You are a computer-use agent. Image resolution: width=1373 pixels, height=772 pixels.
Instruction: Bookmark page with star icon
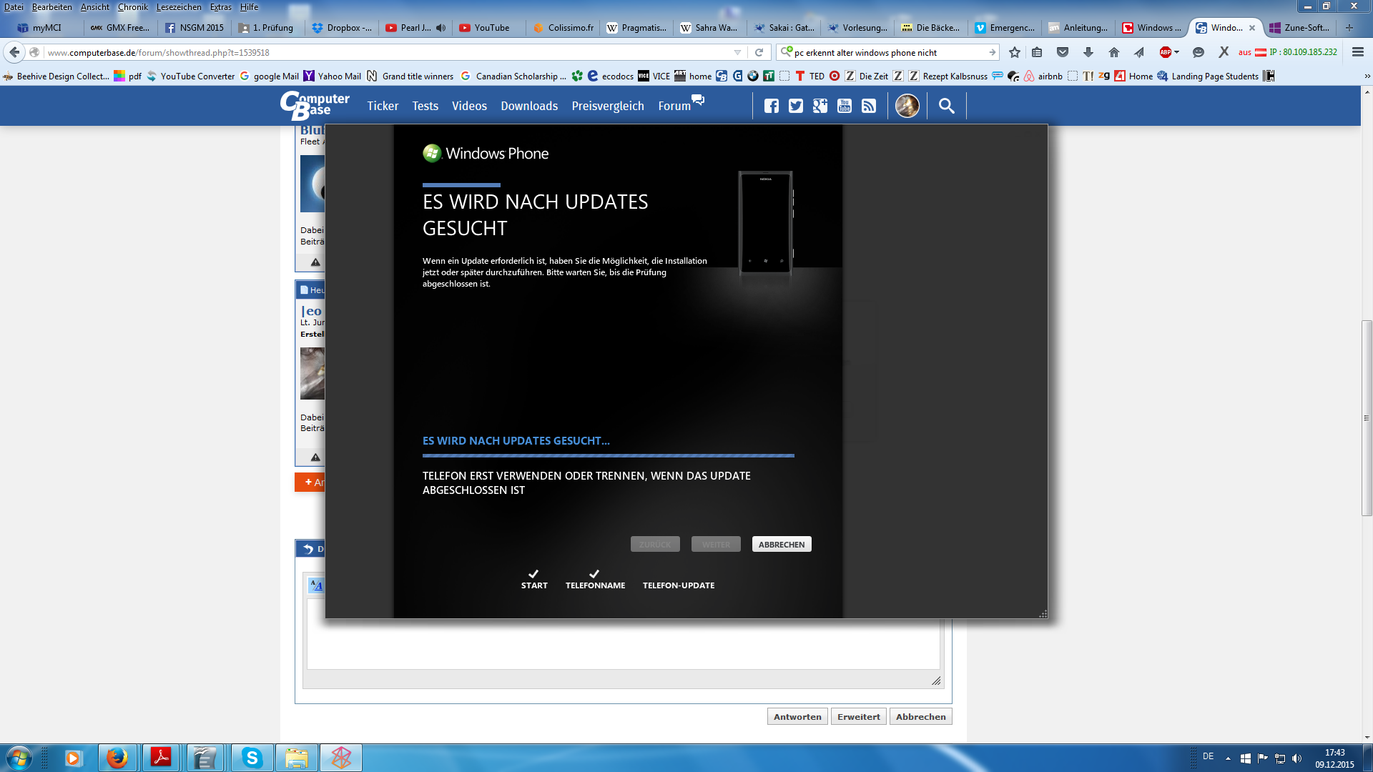pyautogui.click(x=1014, y=52)
